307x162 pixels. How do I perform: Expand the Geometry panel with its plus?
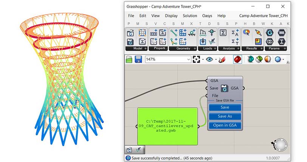click(x=195, y=48)
